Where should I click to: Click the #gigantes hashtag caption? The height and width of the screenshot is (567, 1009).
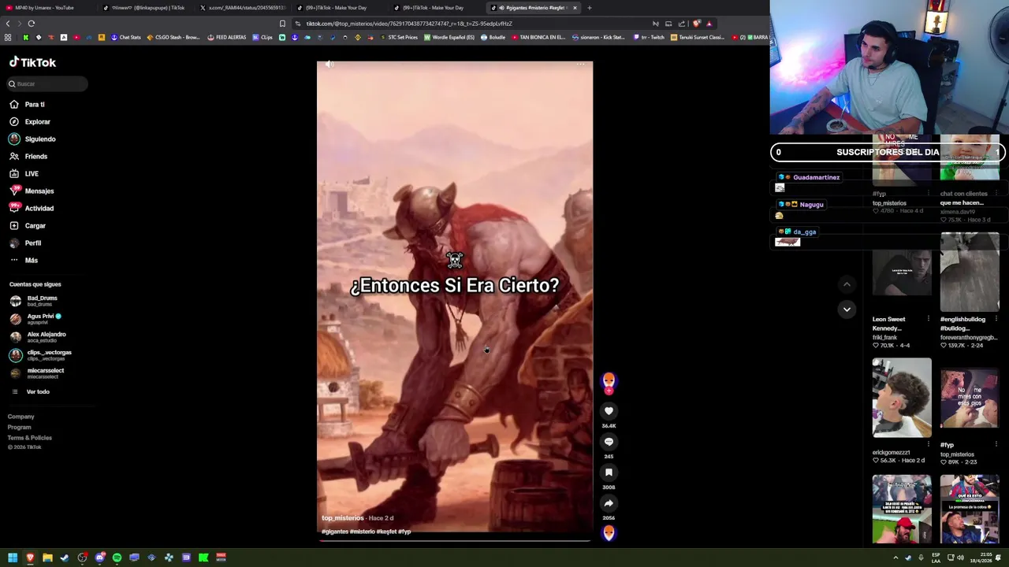point(334,532)
